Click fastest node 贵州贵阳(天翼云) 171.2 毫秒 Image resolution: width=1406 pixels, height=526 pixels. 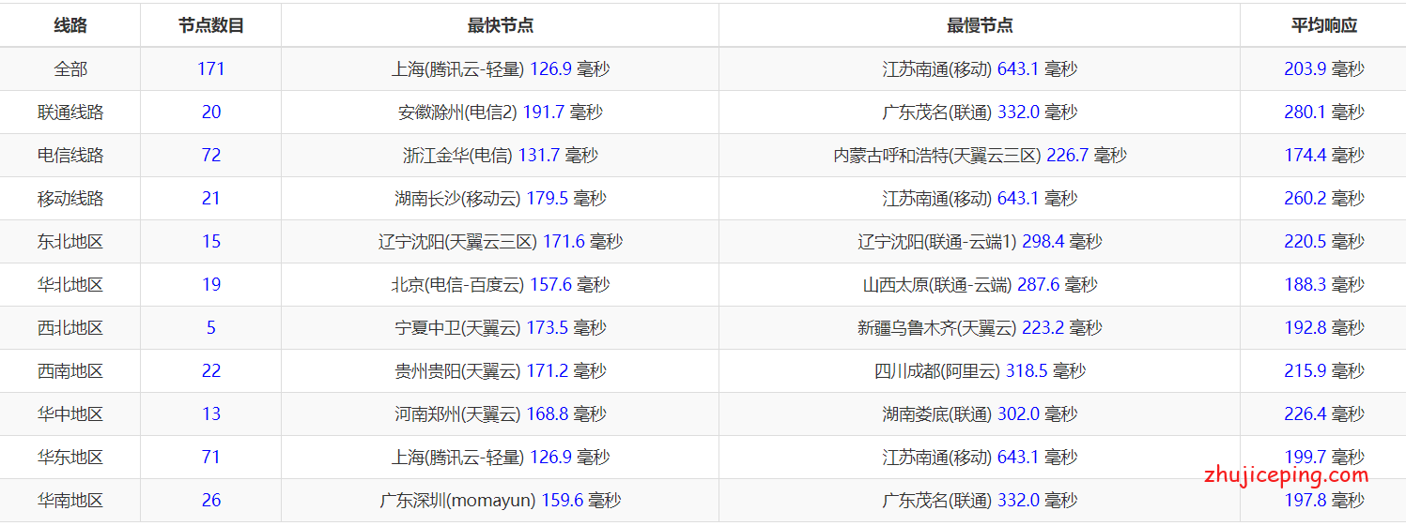coord(501,371)
